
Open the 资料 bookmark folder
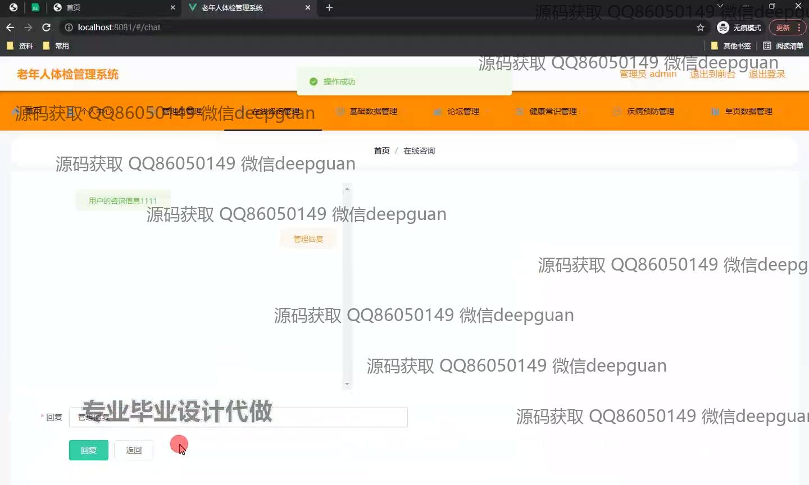pos(20,46)
